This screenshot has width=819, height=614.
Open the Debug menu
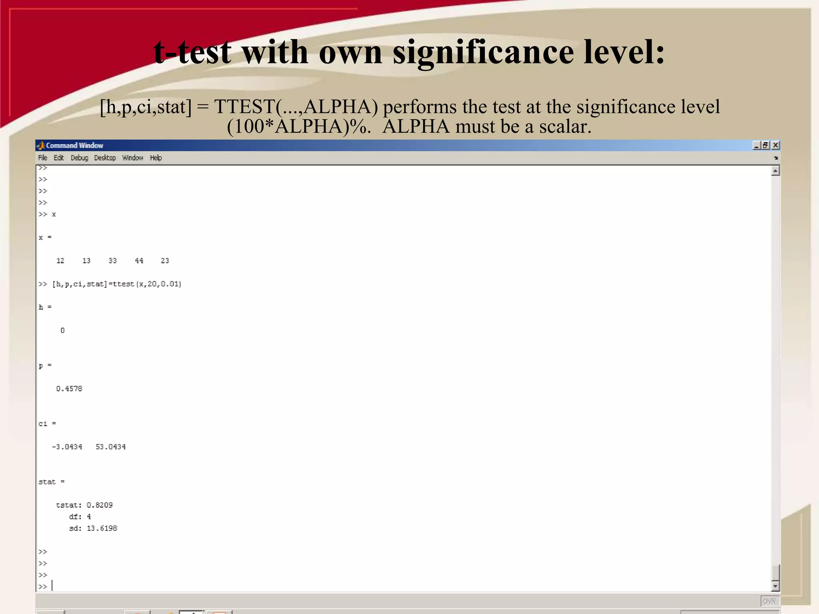(79, 158)
